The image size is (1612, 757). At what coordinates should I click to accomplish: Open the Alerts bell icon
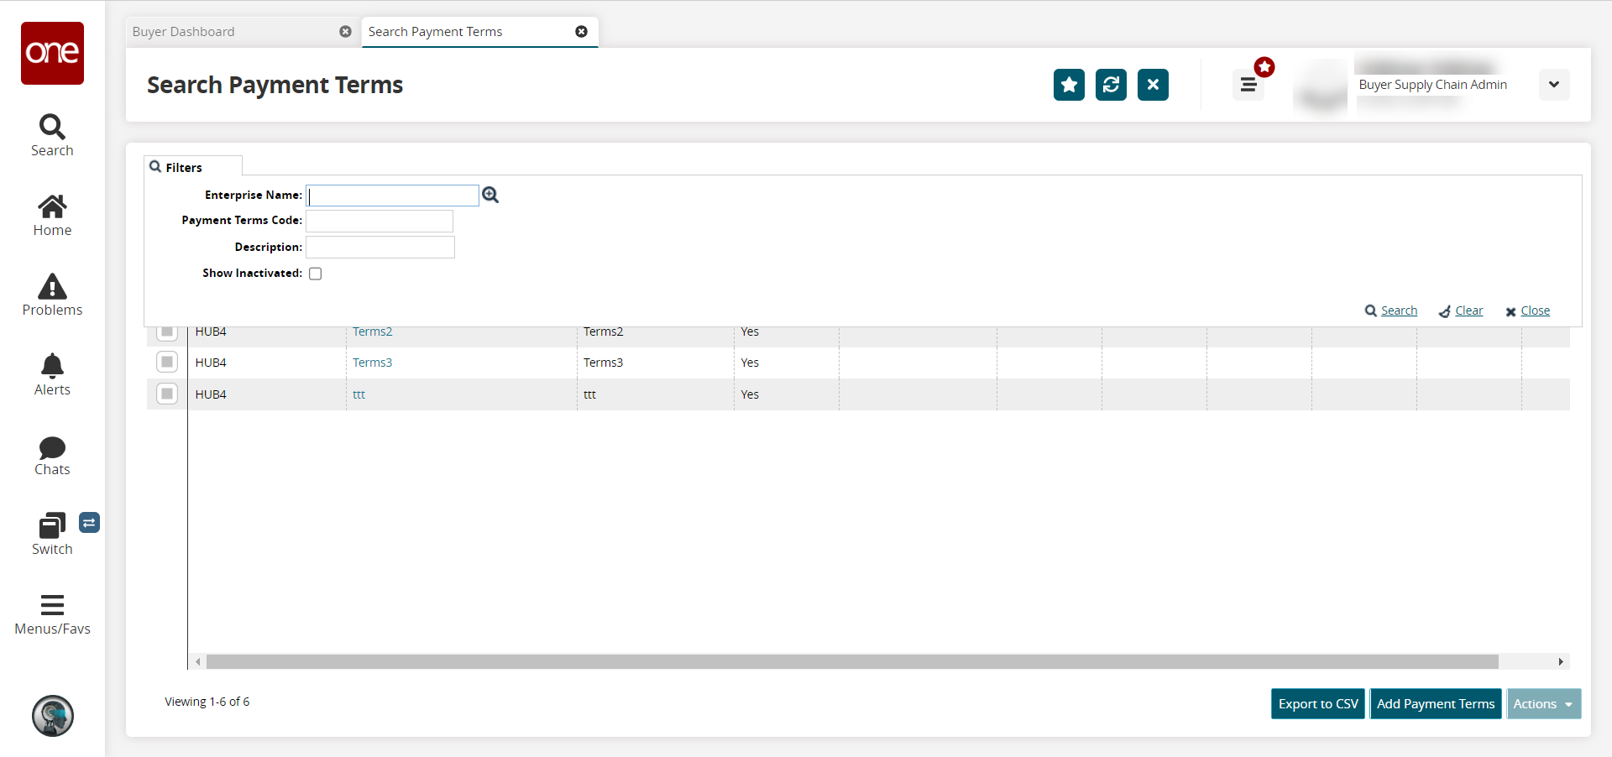click(52, 375)
